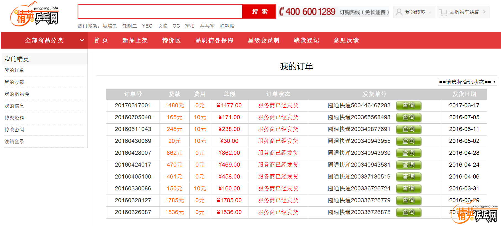
Task: Click 修改密码 in the left sidebar
Action: click(x=14, y=130)
